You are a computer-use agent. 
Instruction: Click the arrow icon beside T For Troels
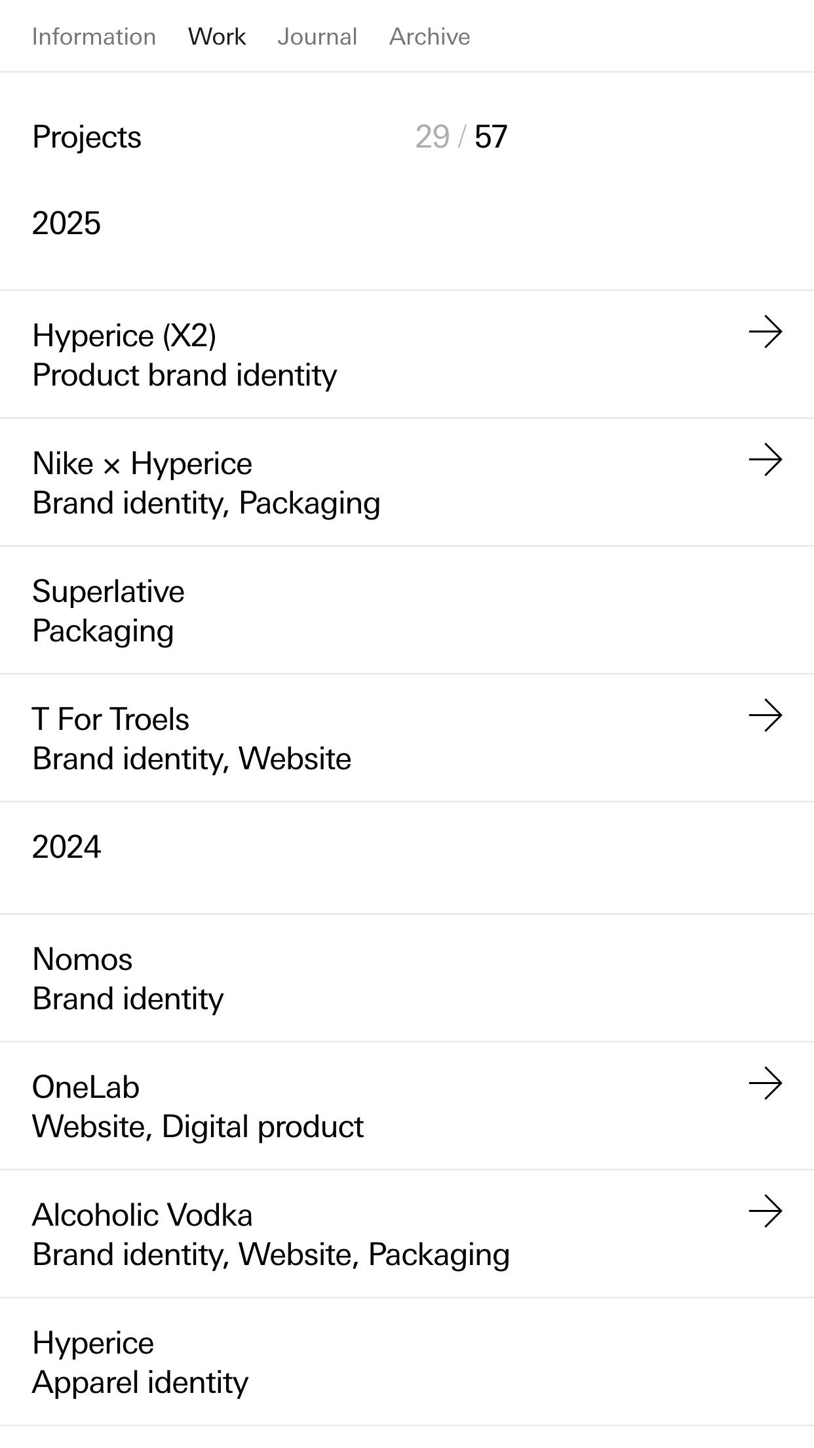765,715
